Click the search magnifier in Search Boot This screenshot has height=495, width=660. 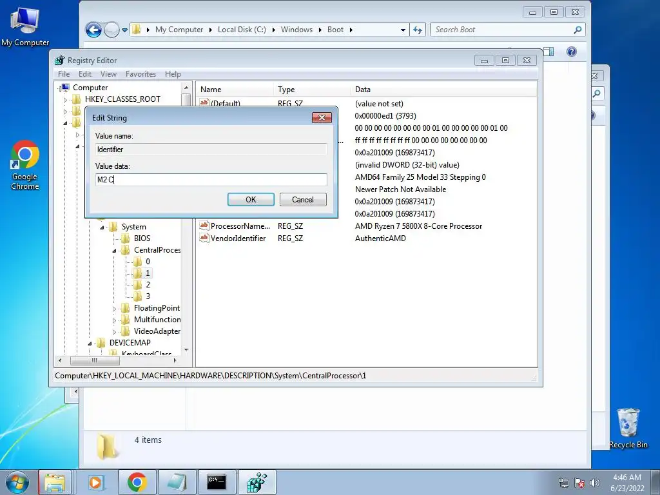point(577,30)
